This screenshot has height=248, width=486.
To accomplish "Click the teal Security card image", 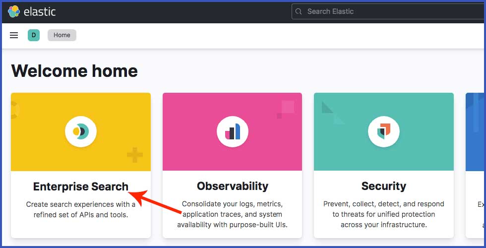I will pos(384,132).
